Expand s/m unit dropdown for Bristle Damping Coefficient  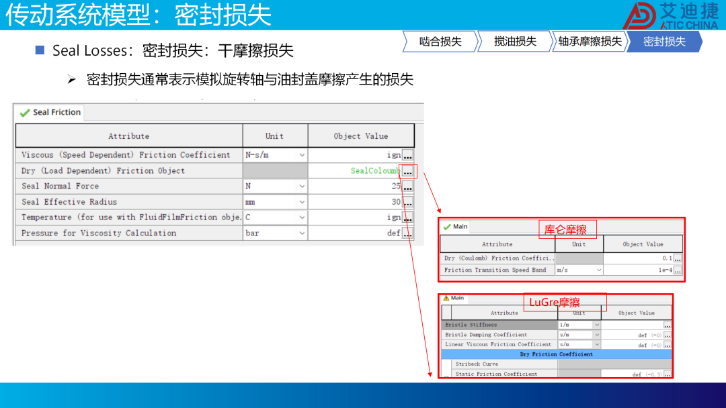[597, 335]
